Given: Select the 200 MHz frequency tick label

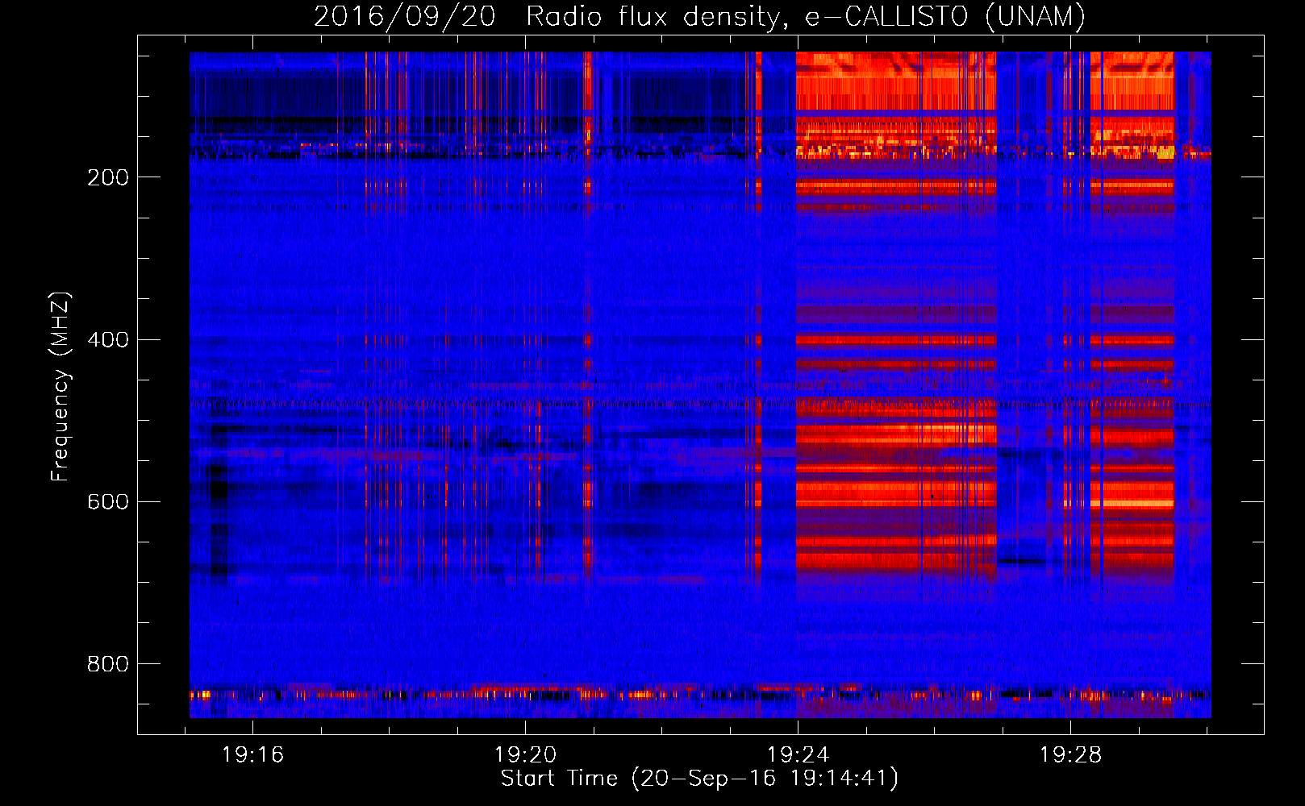Looking at the screenshot, I should click(108, 177).
